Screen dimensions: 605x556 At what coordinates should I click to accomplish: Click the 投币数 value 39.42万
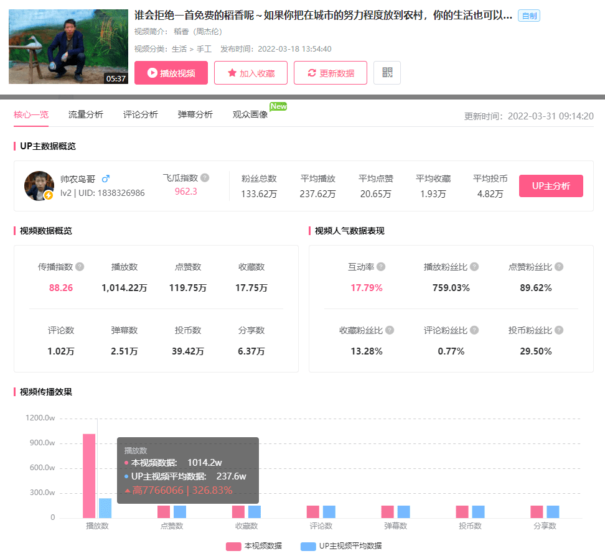point(188,351)
